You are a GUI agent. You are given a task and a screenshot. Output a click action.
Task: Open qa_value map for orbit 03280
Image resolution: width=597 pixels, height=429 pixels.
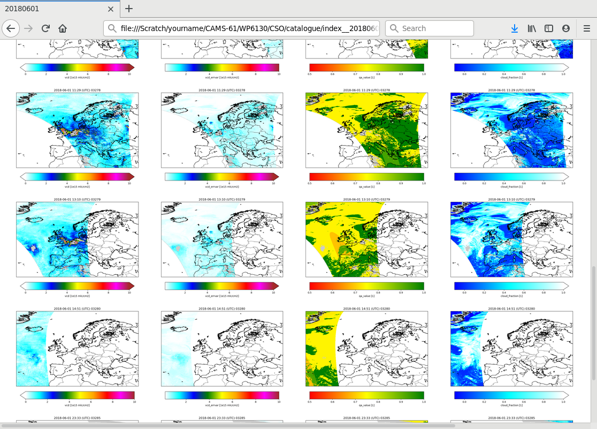point(366,349)
